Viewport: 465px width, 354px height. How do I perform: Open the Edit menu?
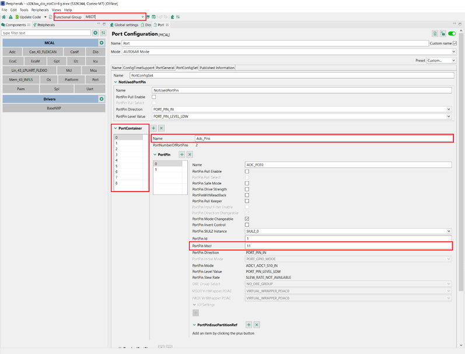(x=13, y=10)
